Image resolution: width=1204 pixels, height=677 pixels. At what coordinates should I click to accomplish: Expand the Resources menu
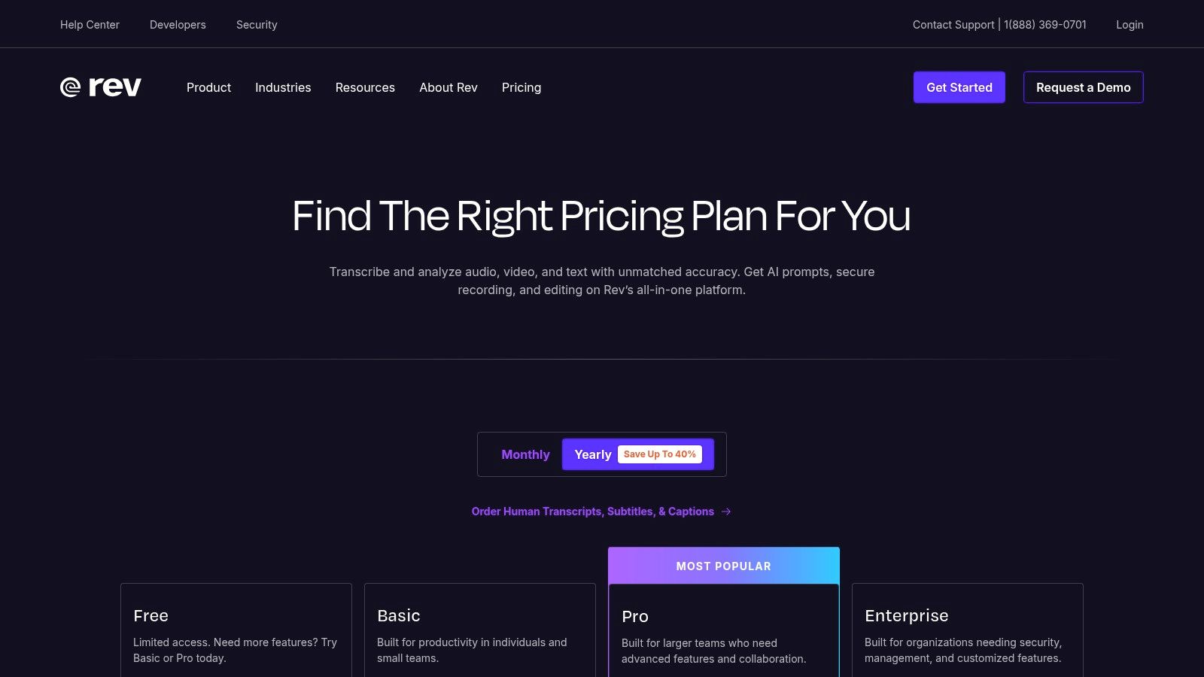tap(365, 87)
